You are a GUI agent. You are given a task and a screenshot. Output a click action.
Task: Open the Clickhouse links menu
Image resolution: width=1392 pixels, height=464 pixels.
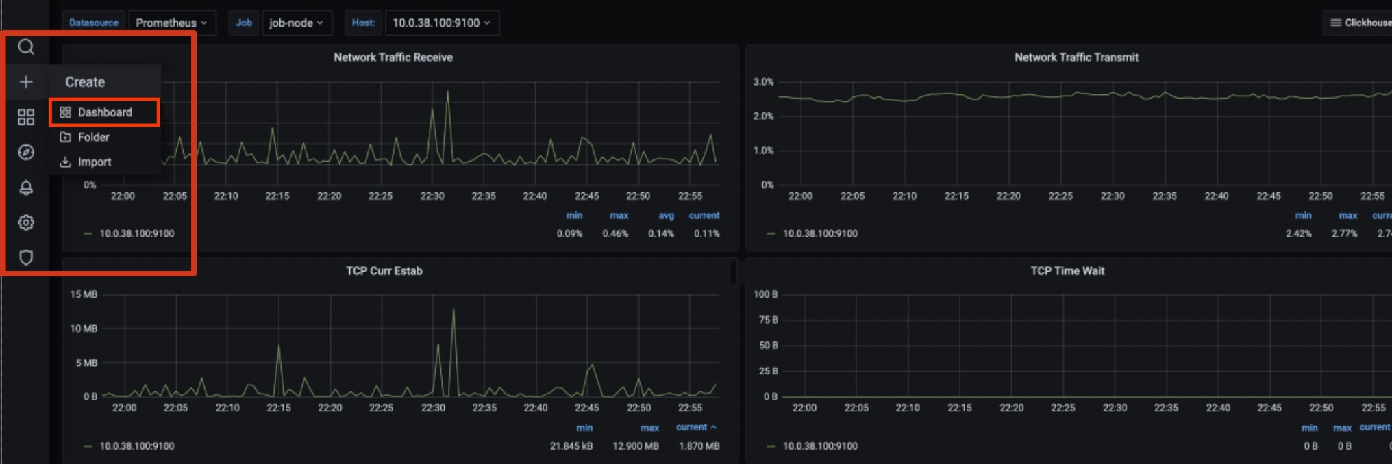(x=1359, y=23)
